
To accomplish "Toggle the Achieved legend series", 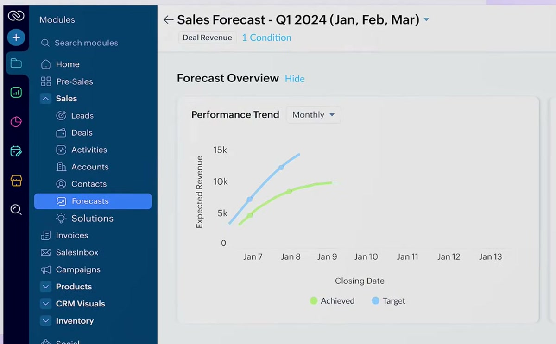I will pos(332,301).
